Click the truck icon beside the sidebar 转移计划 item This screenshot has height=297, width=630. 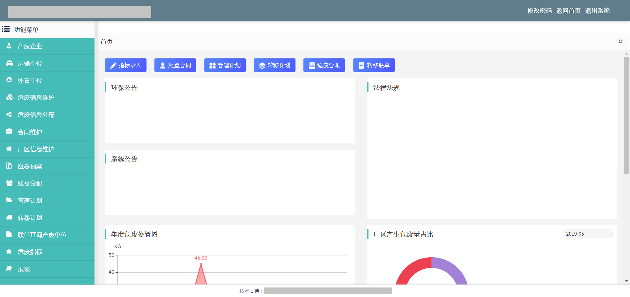pos(9,217)
